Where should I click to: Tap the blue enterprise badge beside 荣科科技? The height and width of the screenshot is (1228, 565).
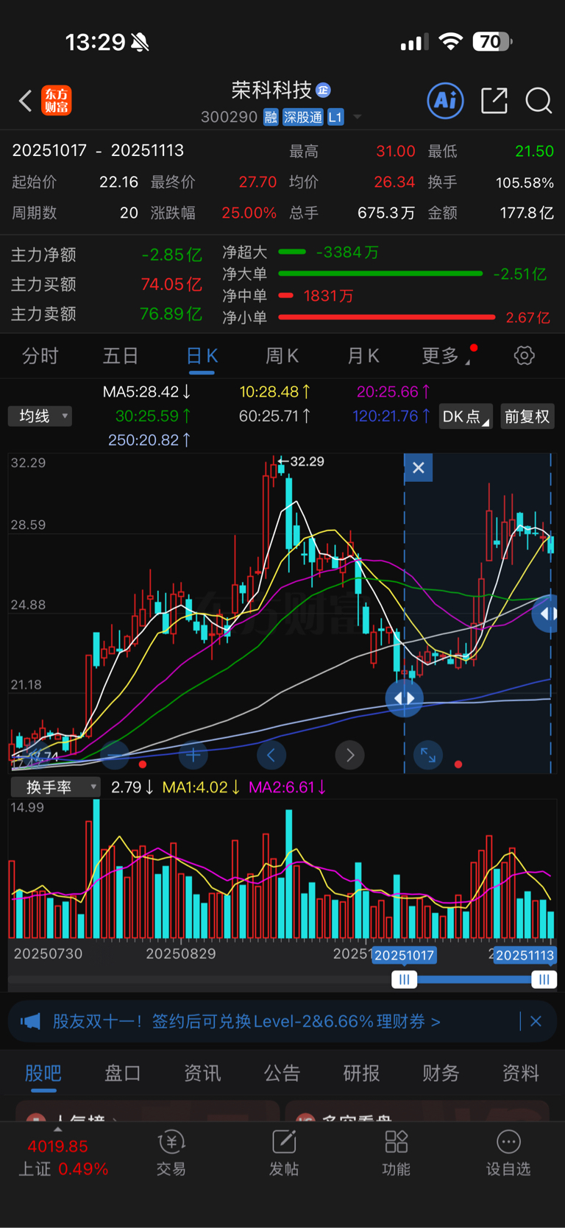pos(323,90)
